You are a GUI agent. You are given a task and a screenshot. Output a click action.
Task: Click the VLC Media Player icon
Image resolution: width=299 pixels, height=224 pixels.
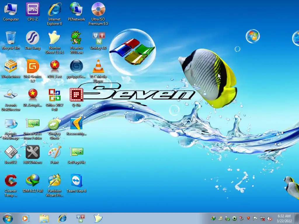(x=98, y=71)
